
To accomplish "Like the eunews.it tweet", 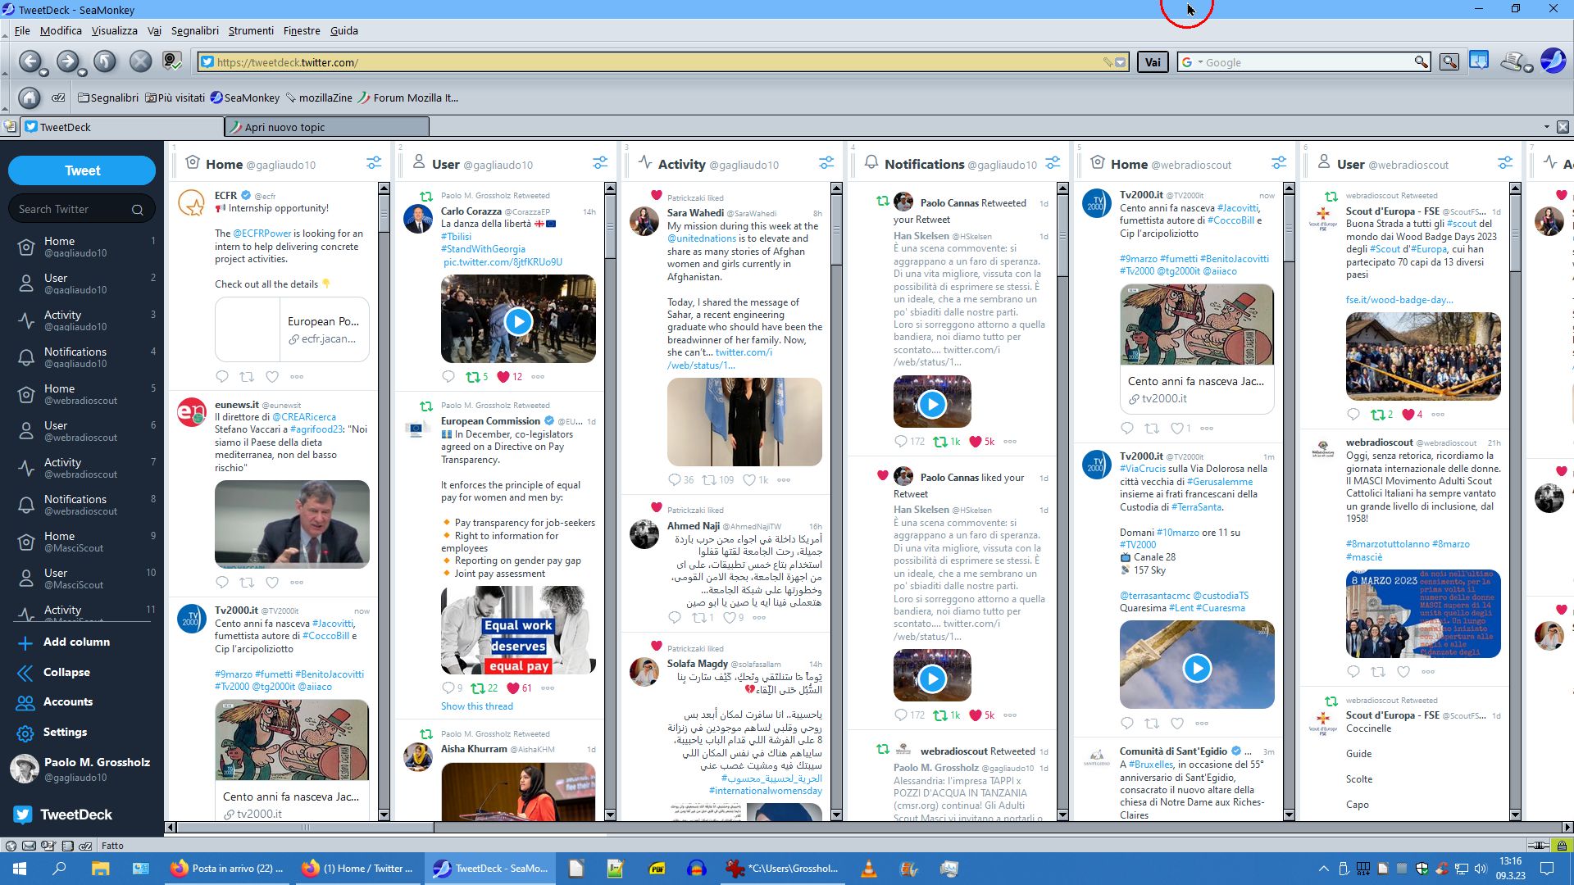I will pos(272,583).
